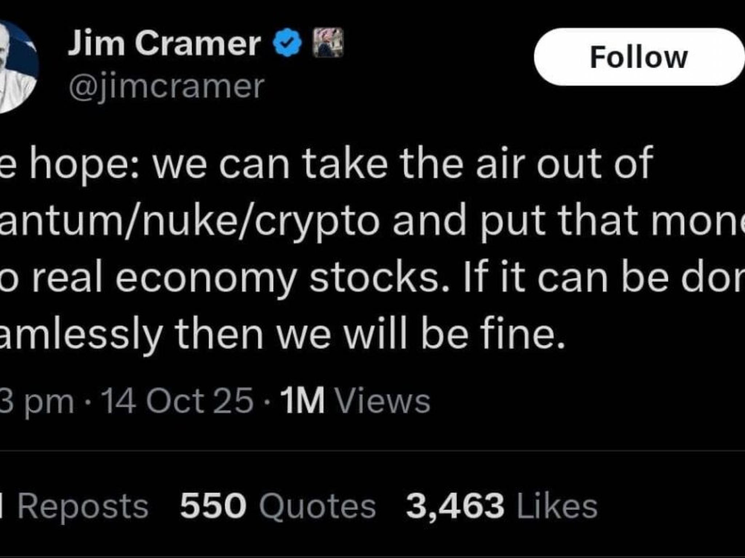The height and width of the screenshot is (558, 745).
Task: View the 1M Views analytics
Action: coord(355,401)
